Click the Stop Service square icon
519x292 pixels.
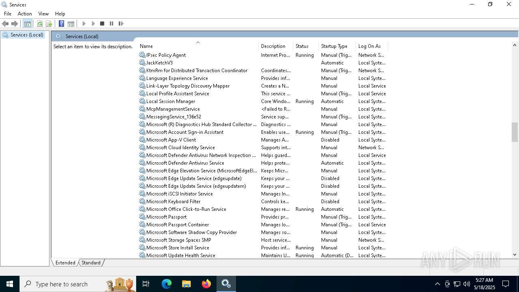[102, 24]
